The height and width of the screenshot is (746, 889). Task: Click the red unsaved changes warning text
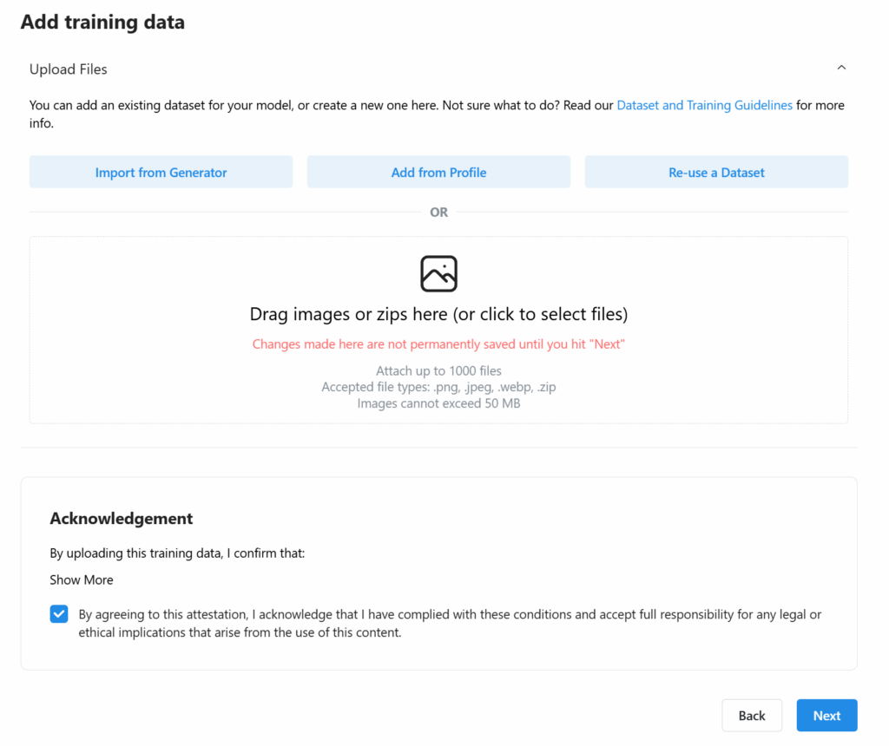click(438, 344)
